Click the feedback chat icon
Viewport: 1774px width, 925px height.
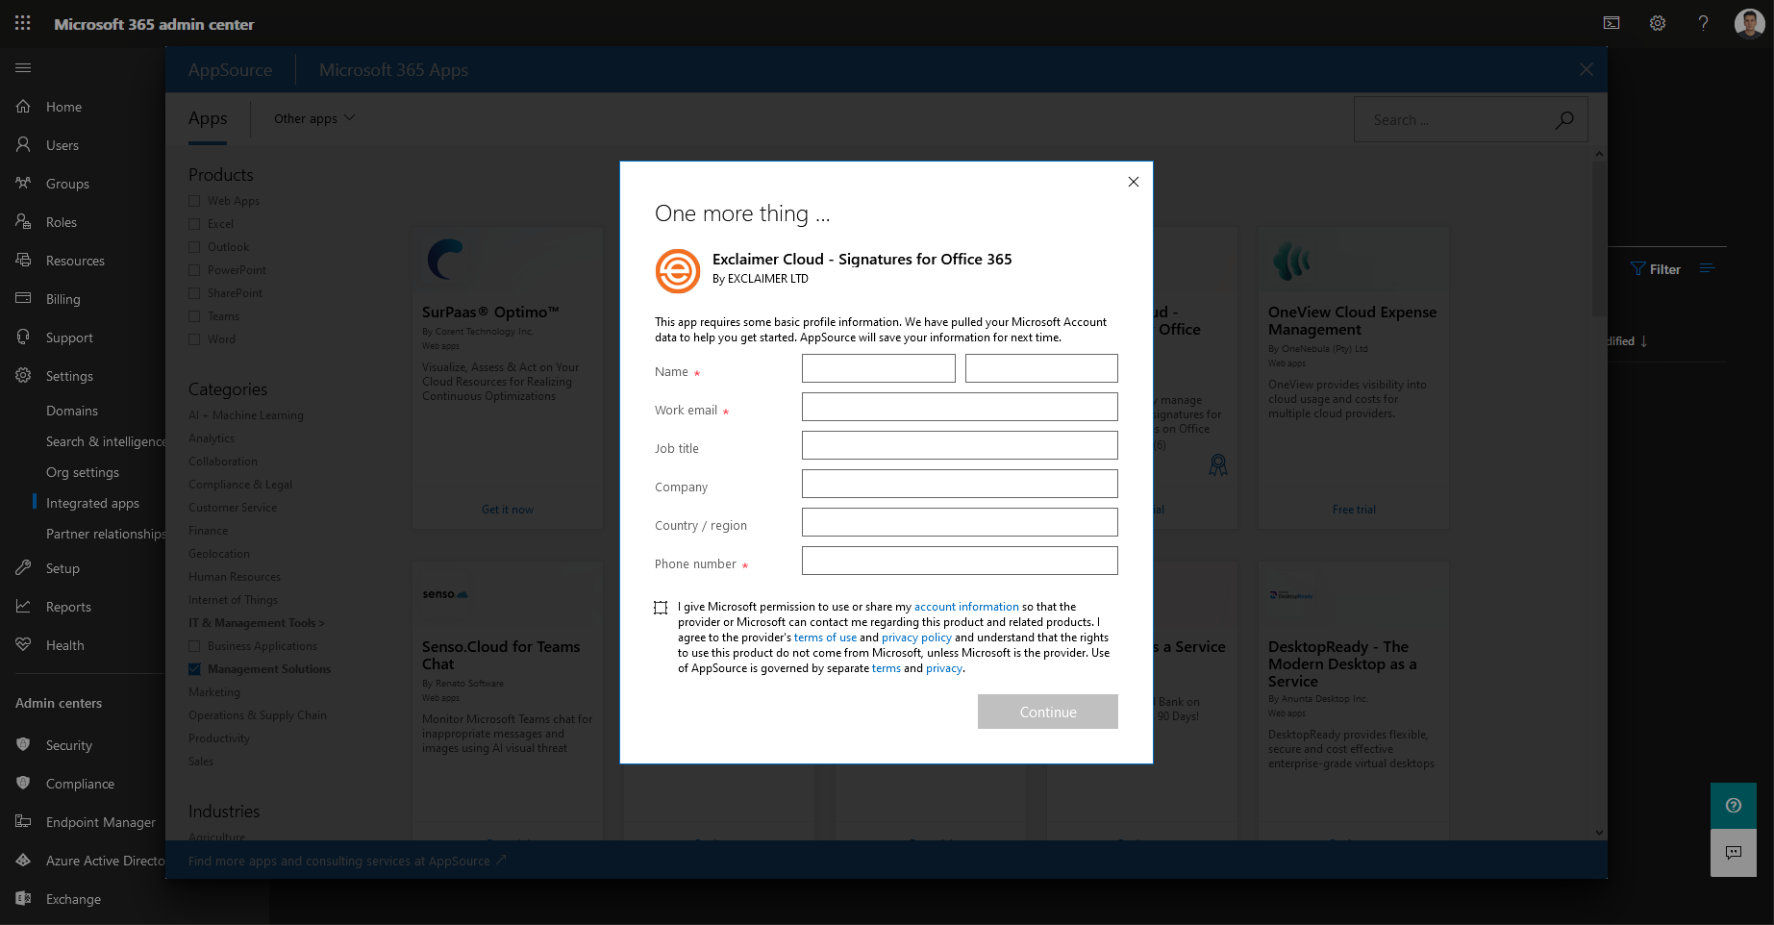coord(1733,853)
